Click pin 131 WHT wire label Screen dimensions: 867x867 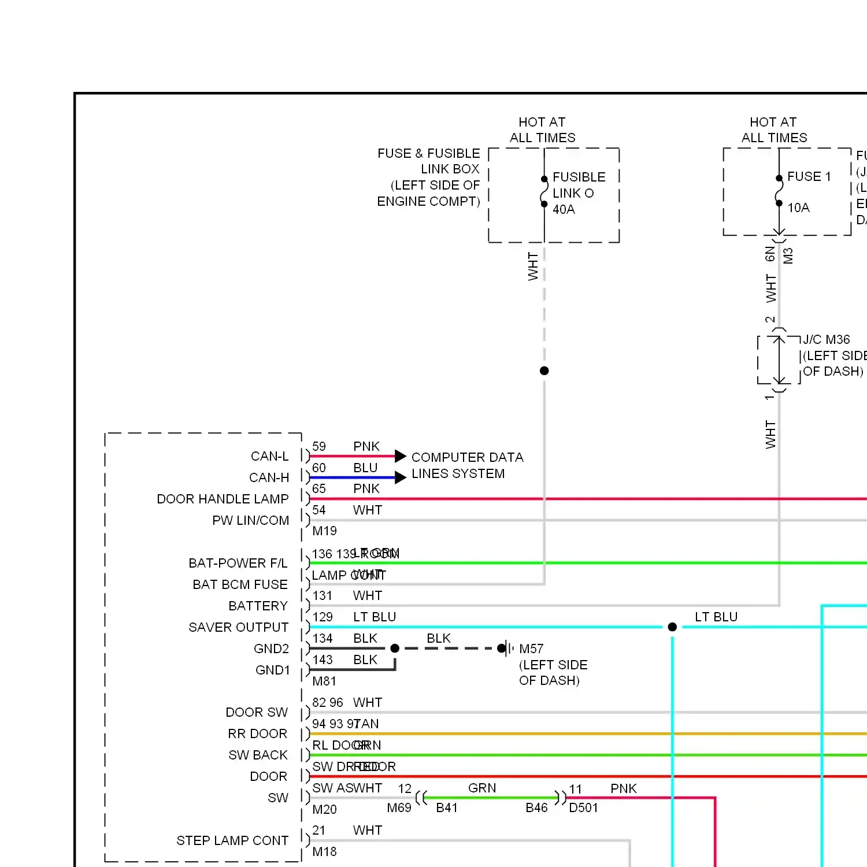pos(347,595)
